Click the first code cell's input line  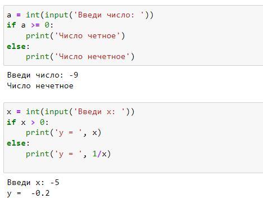80,15
